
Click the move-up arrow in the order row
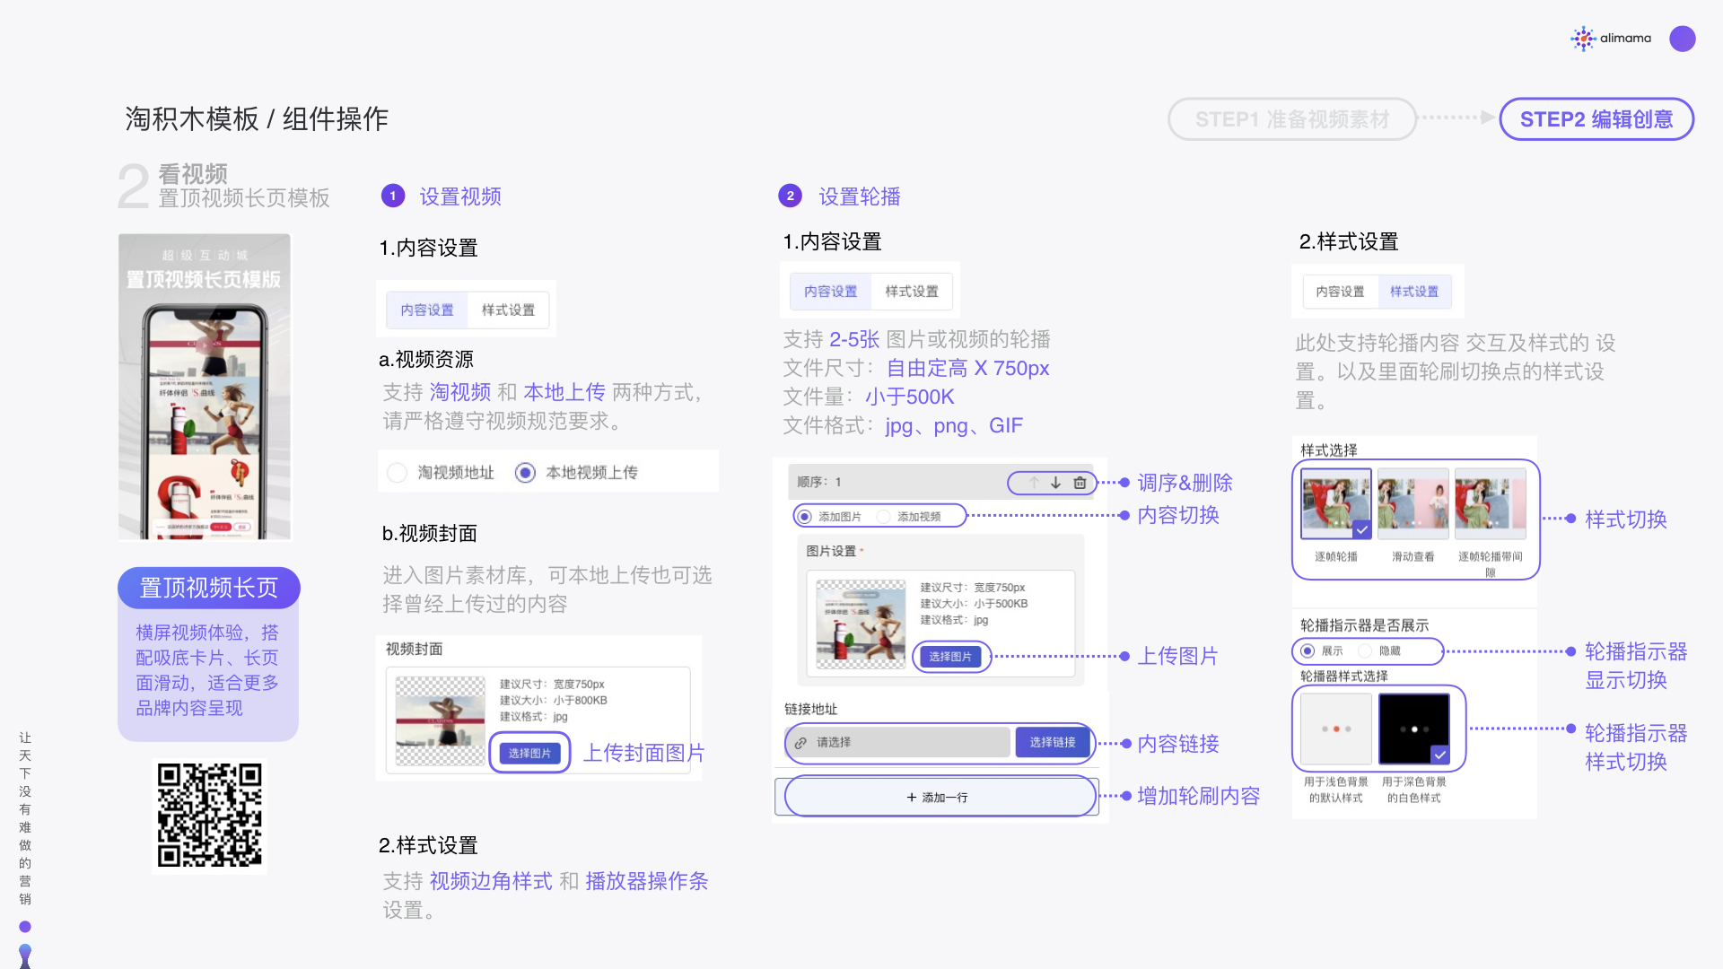pyautogui.click(x=1034, y=483)
